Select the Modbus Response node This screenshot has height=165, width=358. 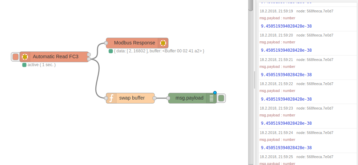pos(137,43)
